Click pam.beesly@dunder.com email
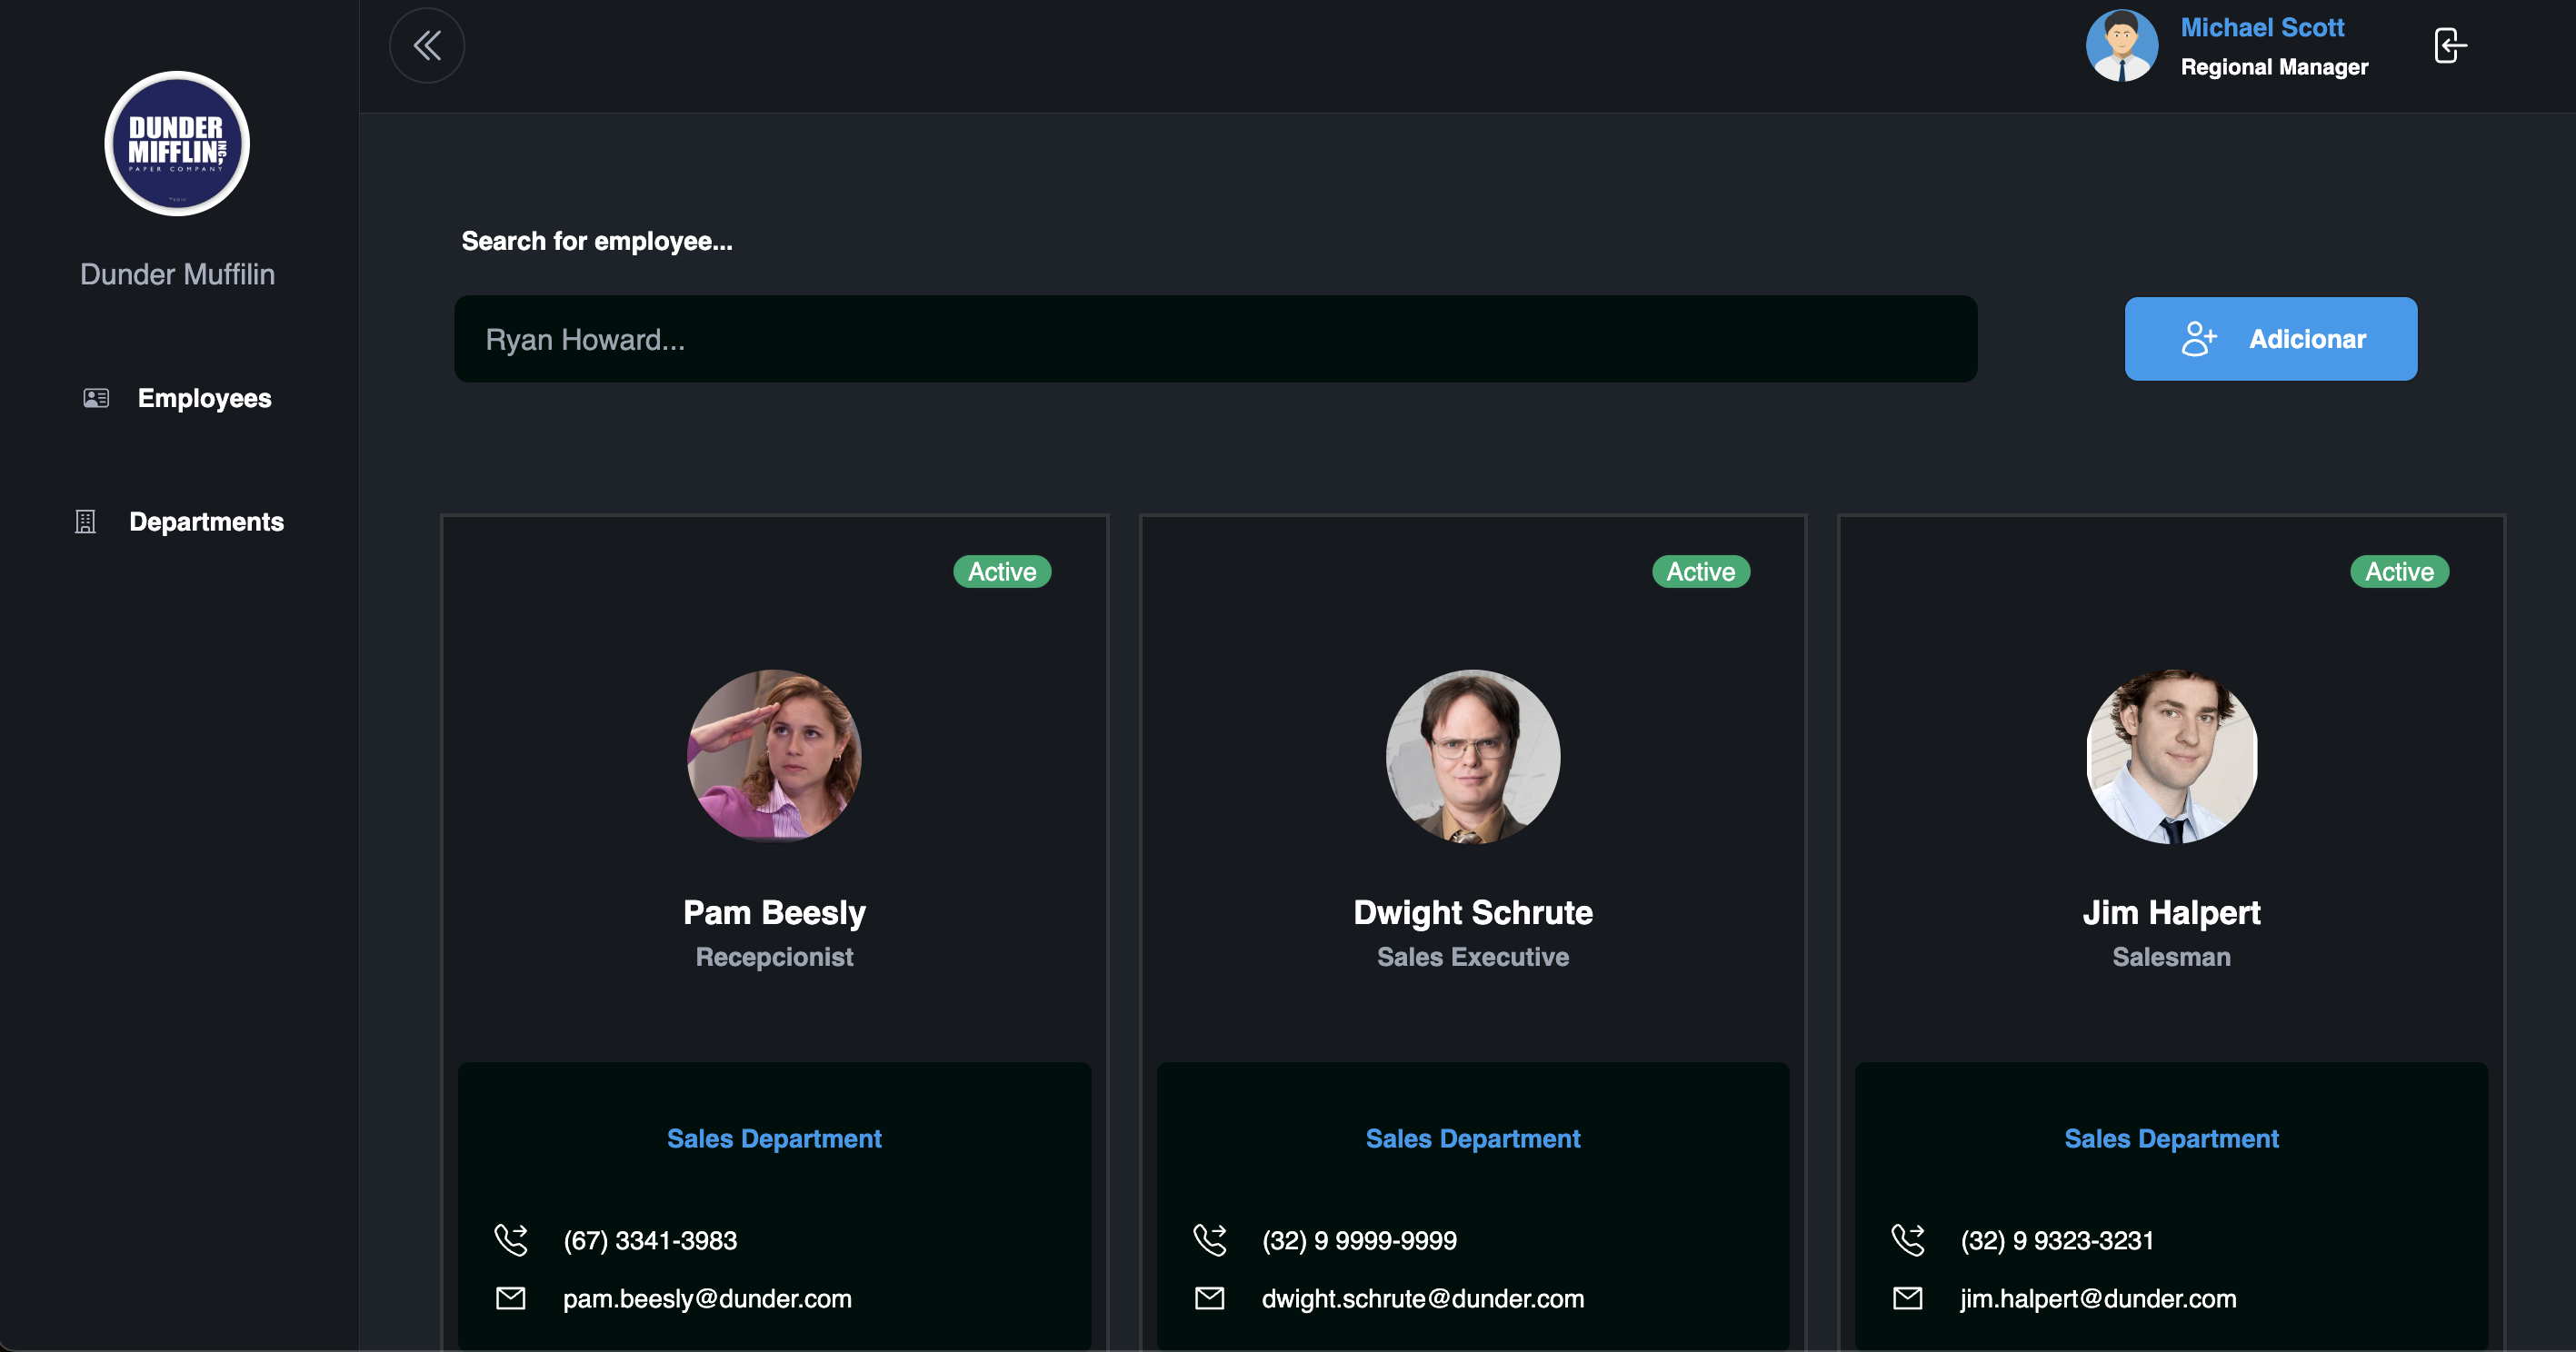Viewport: 2576px width, 1352px height. tap(707, 1298)
